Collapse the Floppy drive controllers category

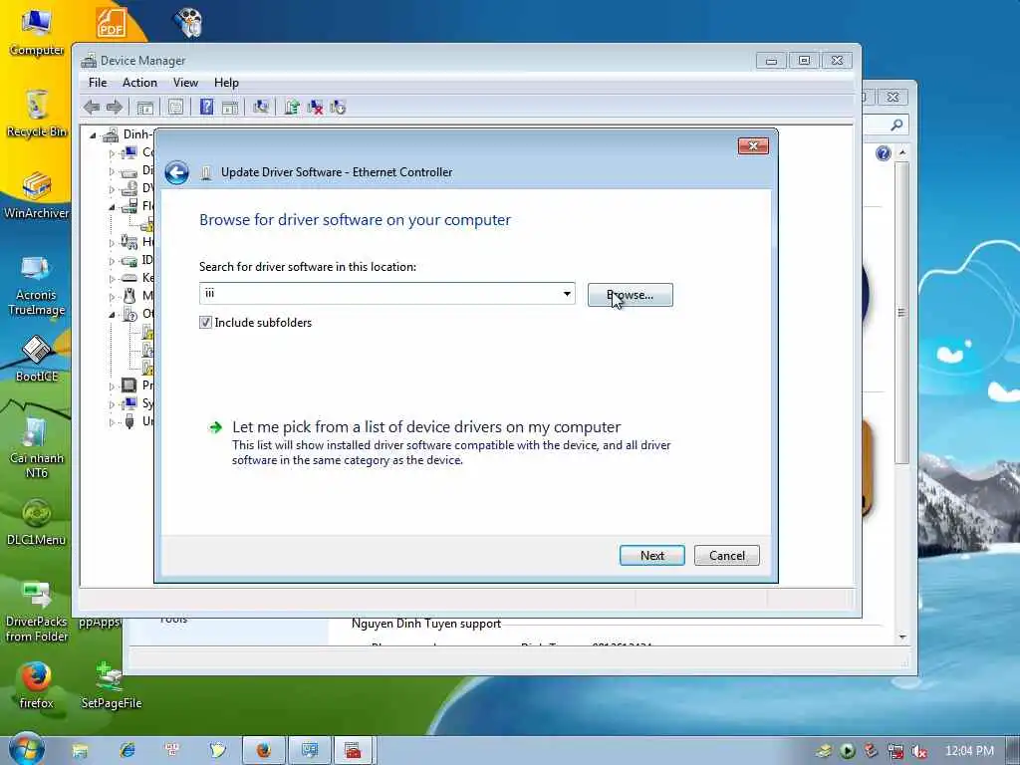coord(112,207)
